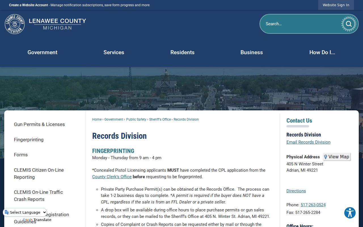
Task: Open Fingerprinting sidebar link
Action: pyautogui.click(x=29, y=140)
